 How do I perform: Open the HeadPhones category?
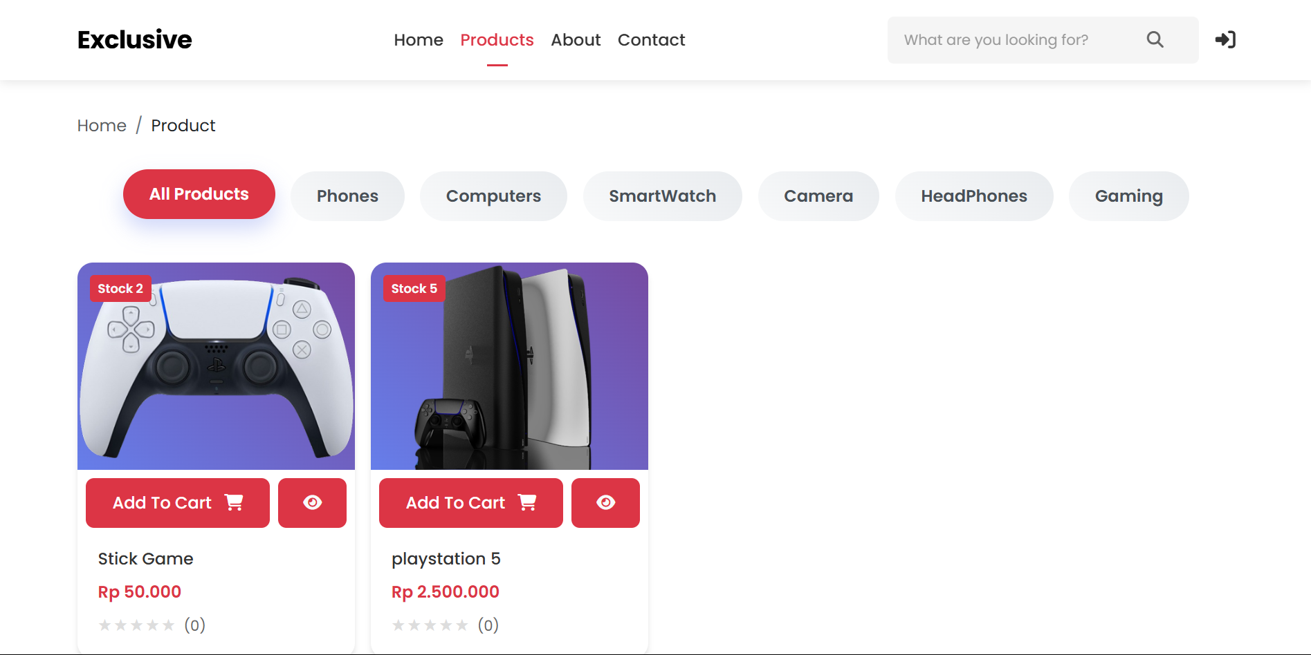(974, 196)
